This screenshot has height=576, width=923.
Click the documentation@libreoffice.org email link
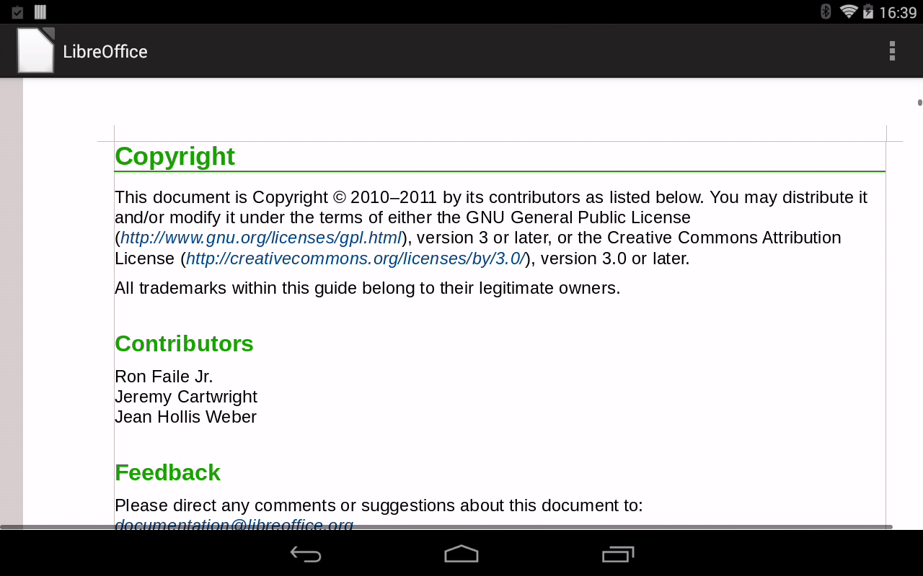pyautogui.click(x=234, y=525)
